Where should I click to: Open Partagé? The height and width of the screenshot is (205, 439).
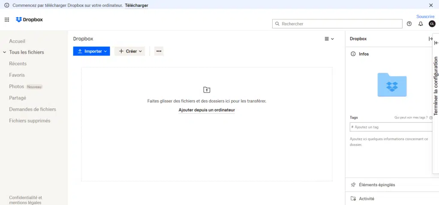coord(17,98)
